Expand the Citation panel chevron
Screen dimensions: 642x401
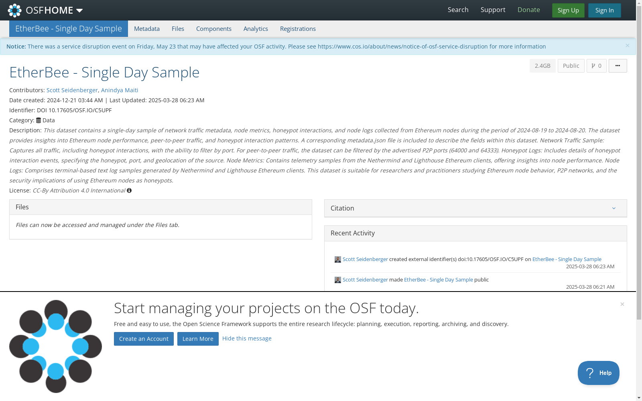point(614,208)
